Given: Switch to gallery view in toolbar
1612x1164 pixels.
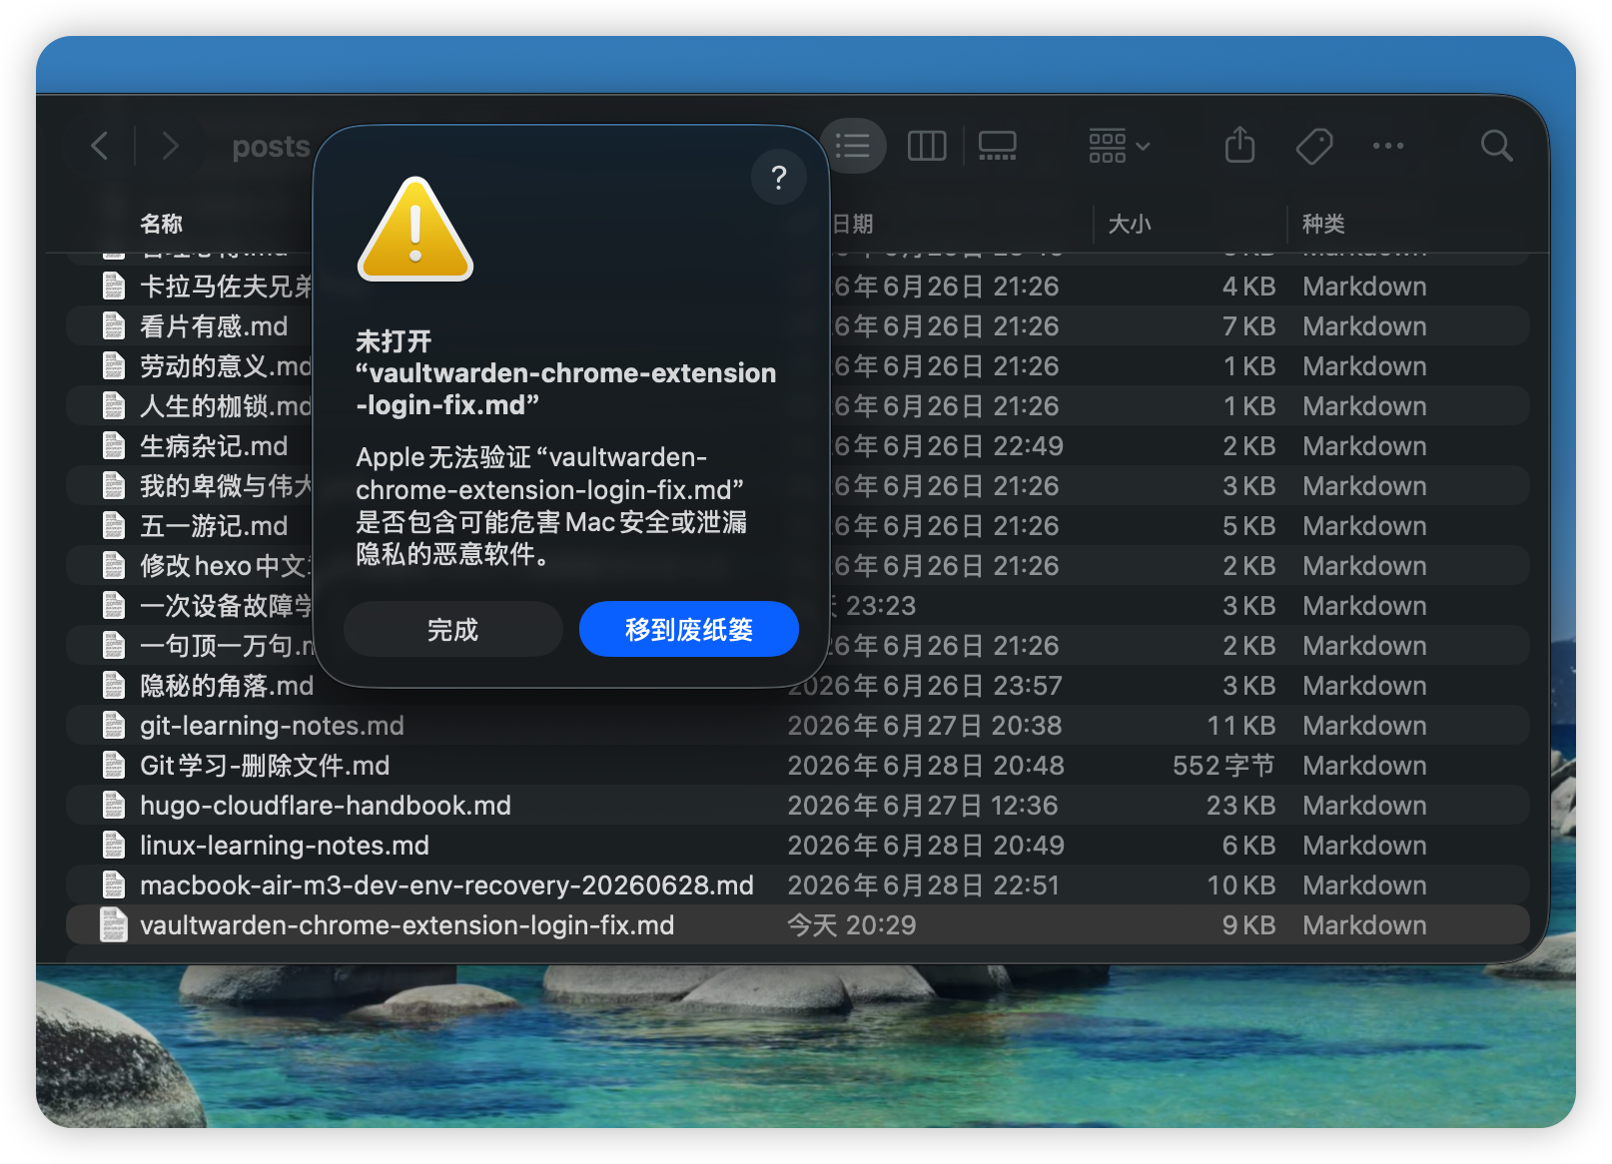Looking at the screenshot, I should pyautogui.click(x=997, y=146).
